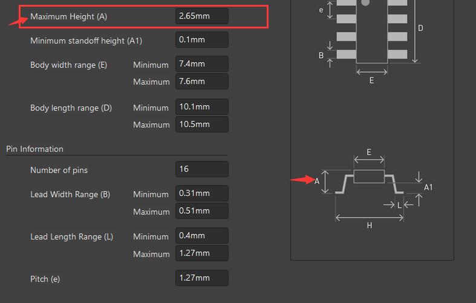Set Body width range minimum value
The width and height of the screenshot is (476, 303).
pyautogui.click(x=202, y=64)
